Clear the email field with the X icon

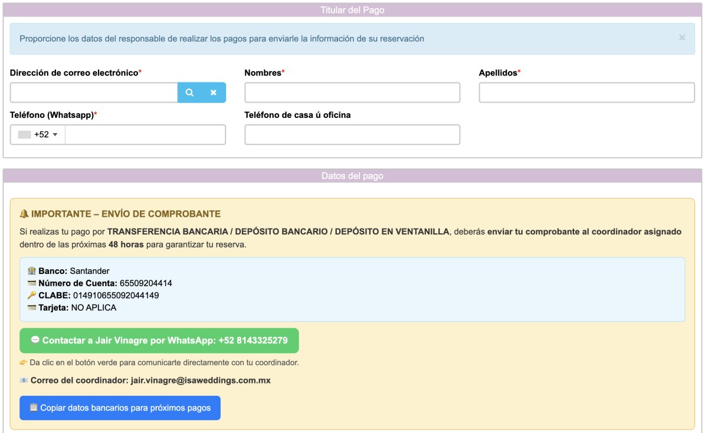[x=214, y=92]
